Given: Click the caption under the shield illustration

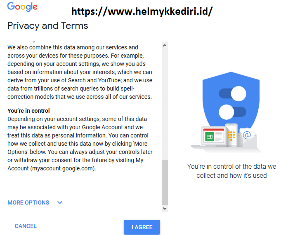Looking at the screenshot, I should pos(231,171).
